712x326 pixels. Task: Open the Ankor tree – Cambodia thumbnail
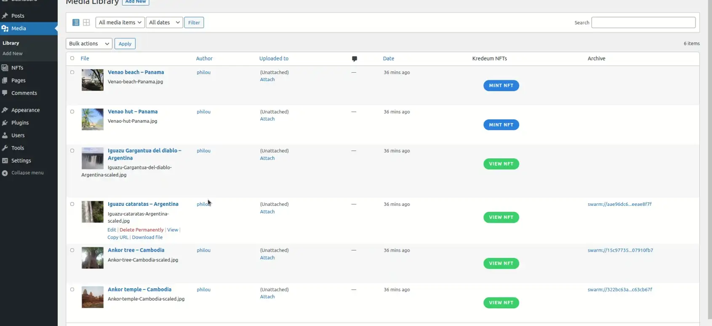(92, 258)
